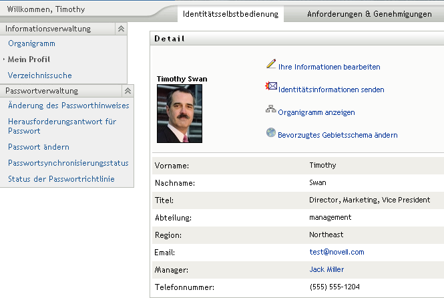Open Herausforderungsantwort für Passwort

tap(61, 126)
